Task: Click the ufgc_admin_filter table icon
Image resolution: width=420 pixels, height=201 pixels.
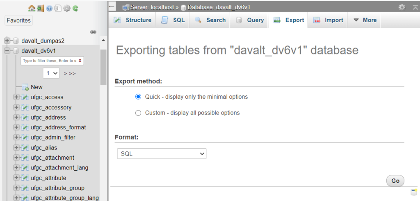Action: click(25, 138)
